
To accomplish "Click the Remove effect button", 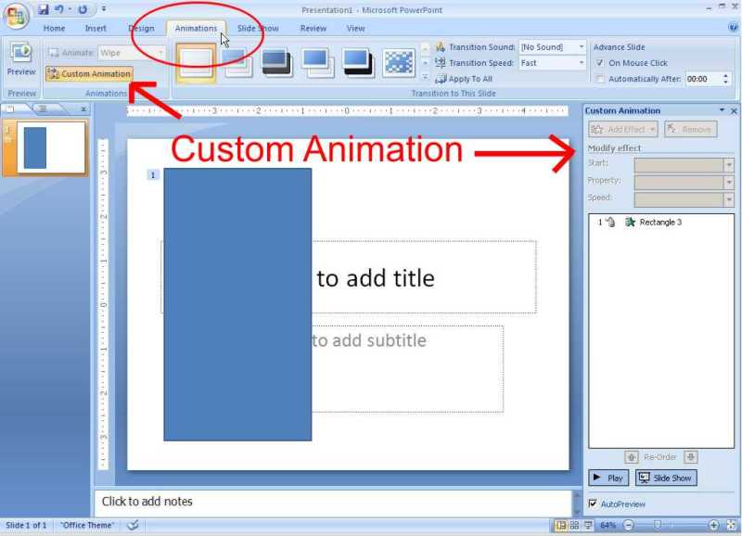I will 690,129.
